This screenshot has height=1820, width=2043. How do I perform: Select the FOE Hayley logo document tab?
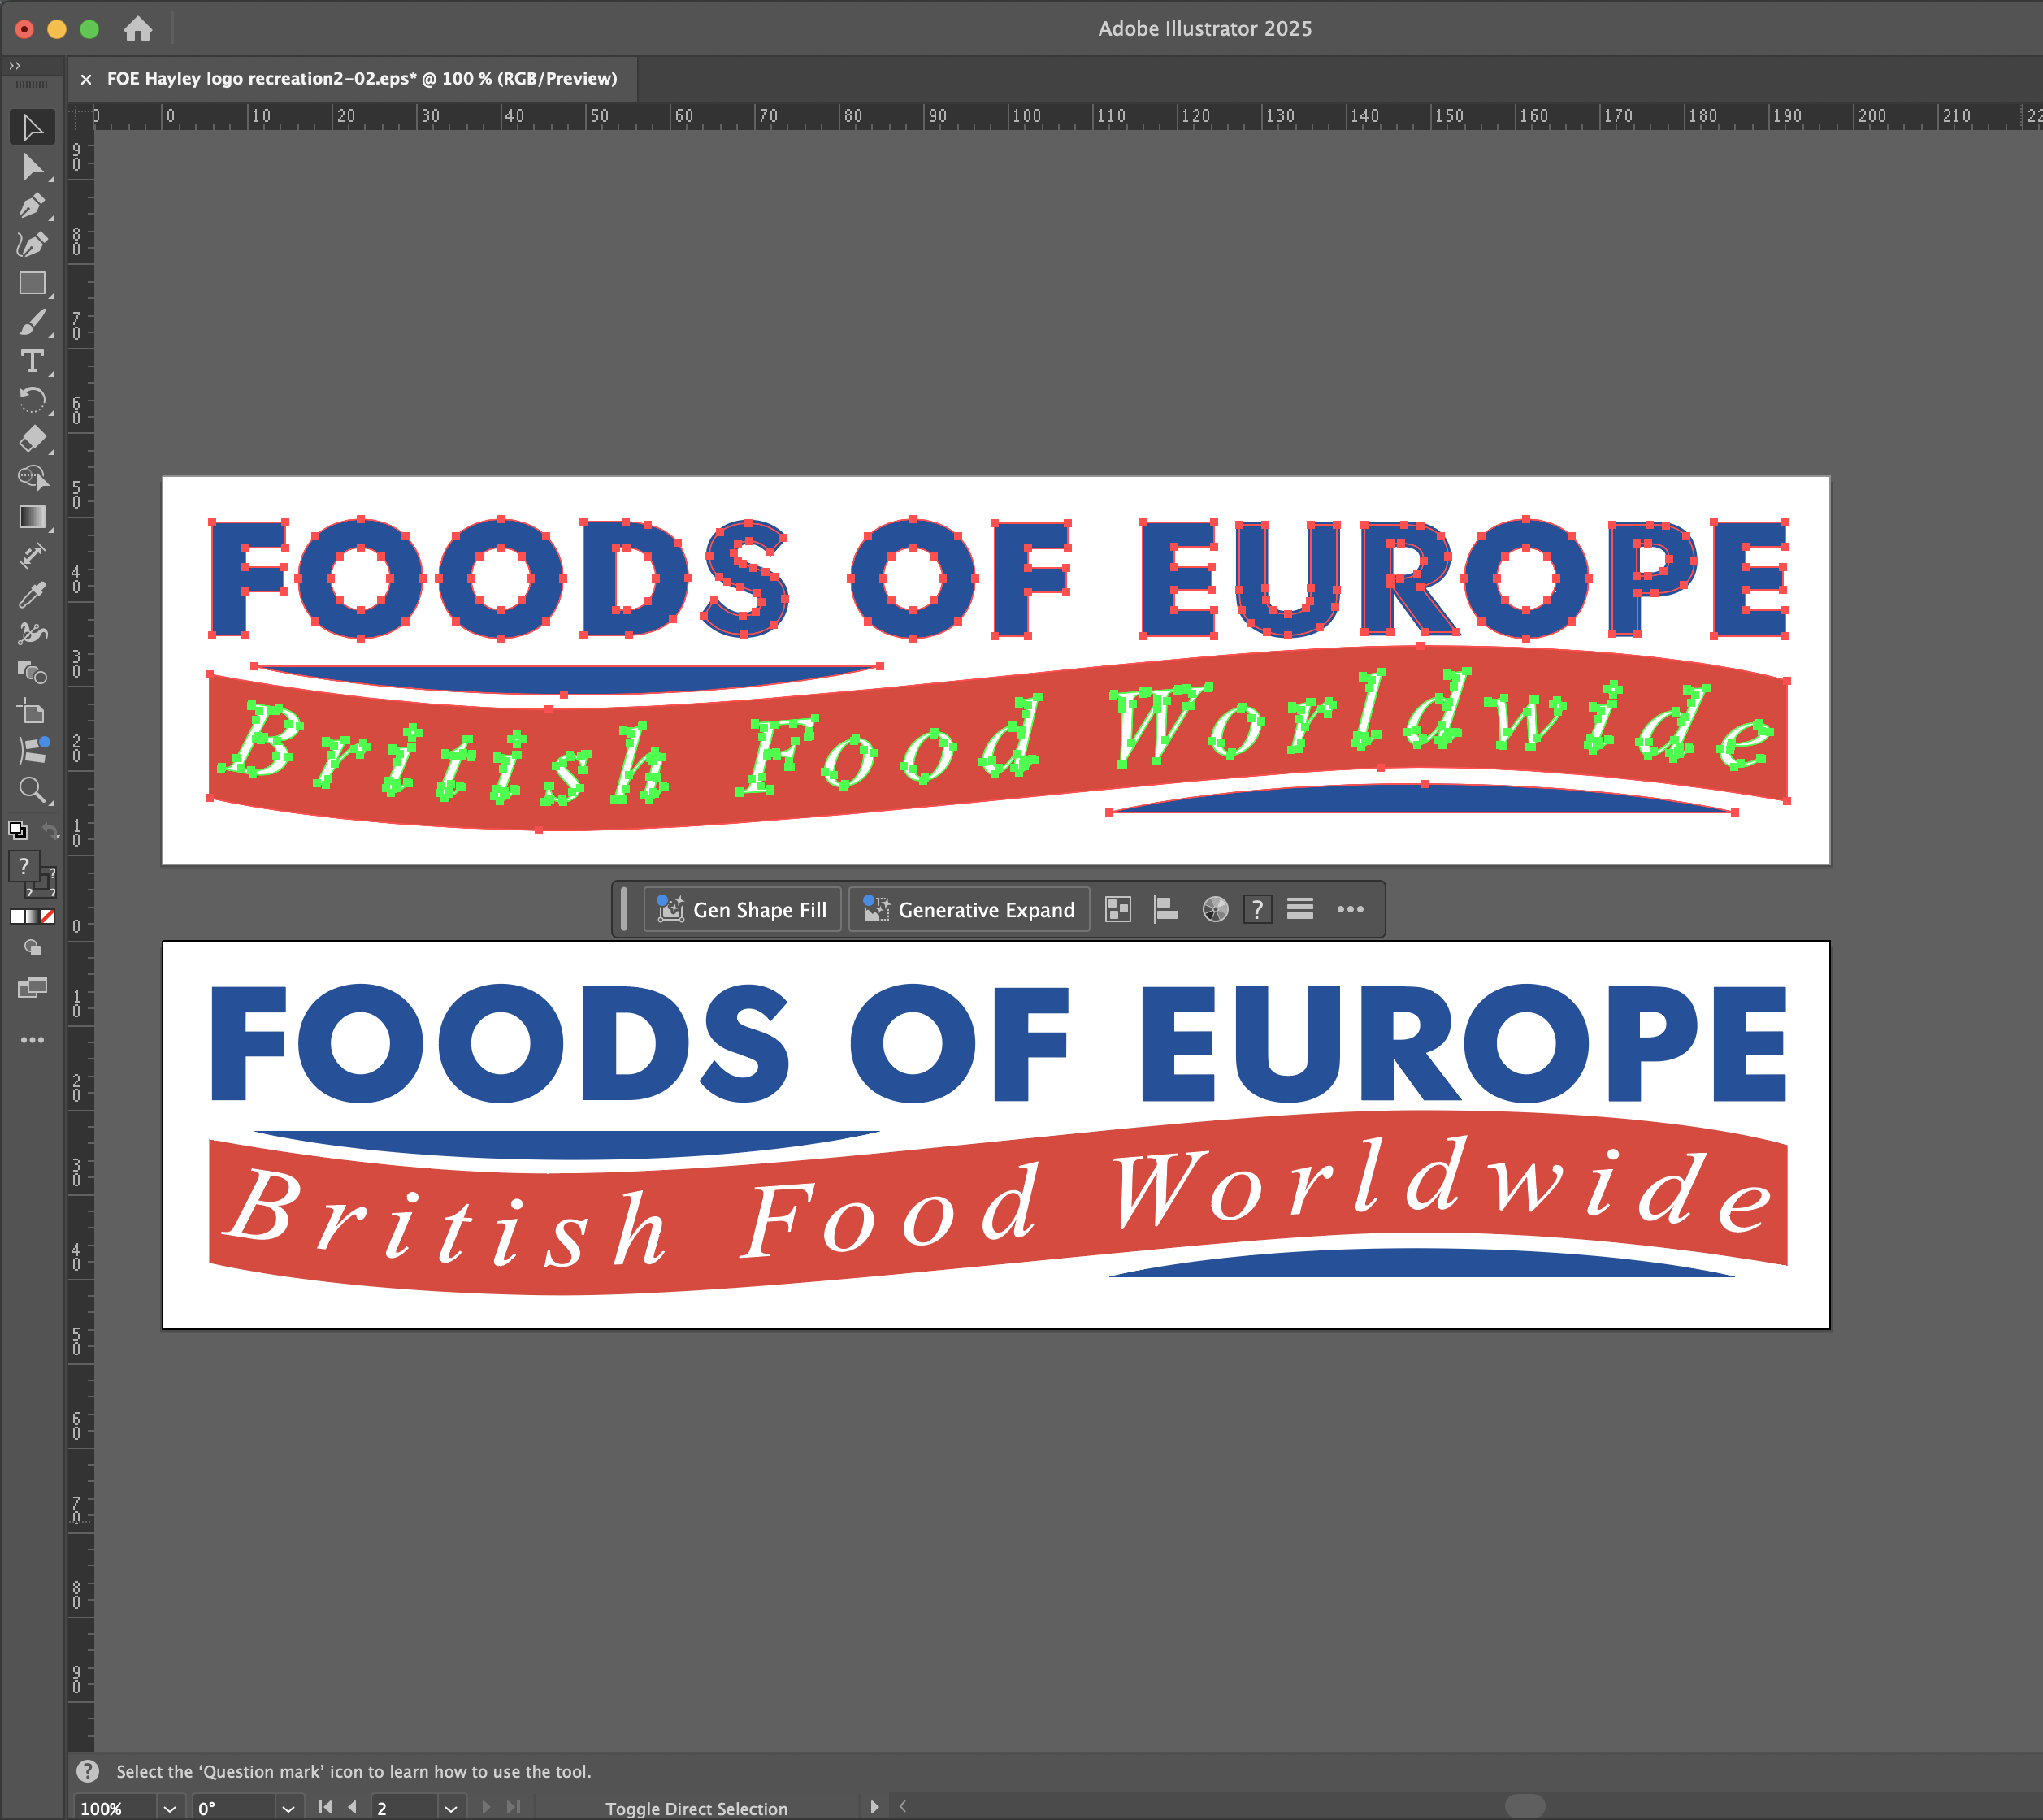coord(361,79)
